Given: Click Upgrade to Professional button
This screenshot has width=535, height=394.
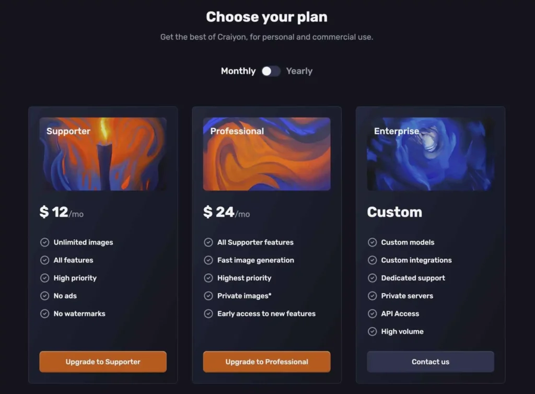Looking at the screenshot, I should (x=267, y=362).
